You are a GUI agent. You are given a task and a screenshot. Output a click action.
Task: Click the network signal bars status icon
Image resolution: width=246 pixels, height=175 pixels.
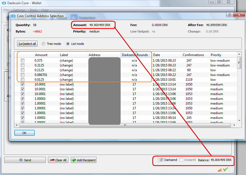pyautogui.click(x=220, y=170)
